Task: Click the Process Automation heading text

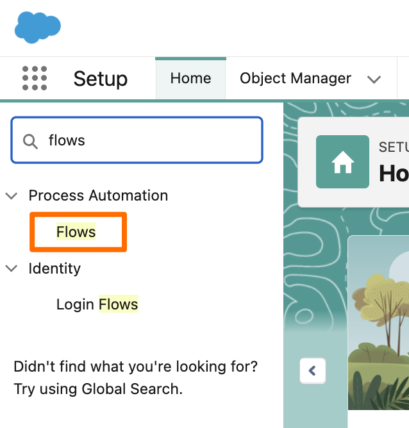Action: [x=98, y=195]
